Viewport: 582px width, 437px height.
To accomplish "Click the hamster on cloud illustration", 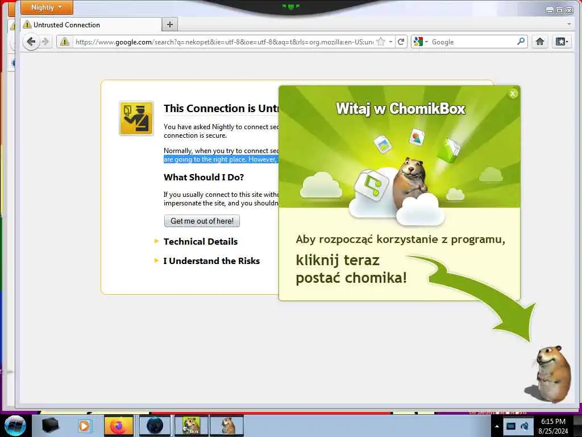I will click(411, 184).
